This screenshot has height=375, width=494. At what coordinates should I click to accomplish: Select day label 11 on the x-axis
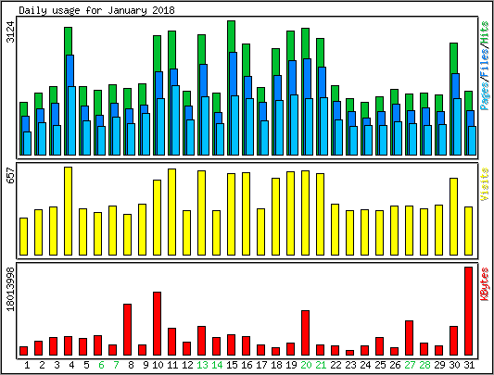point(172,365)
